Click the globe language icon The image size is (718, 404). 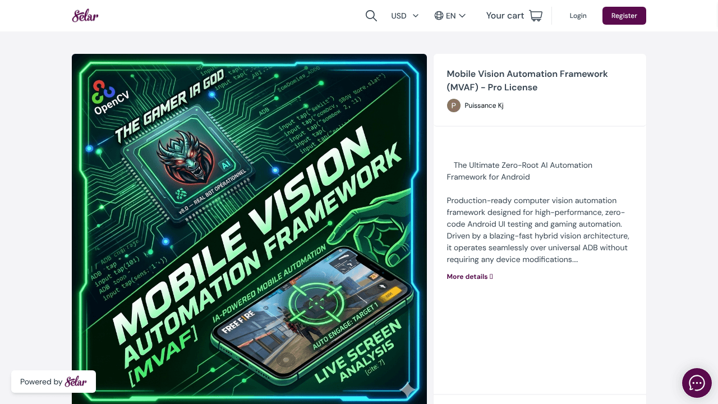[439, 16]
